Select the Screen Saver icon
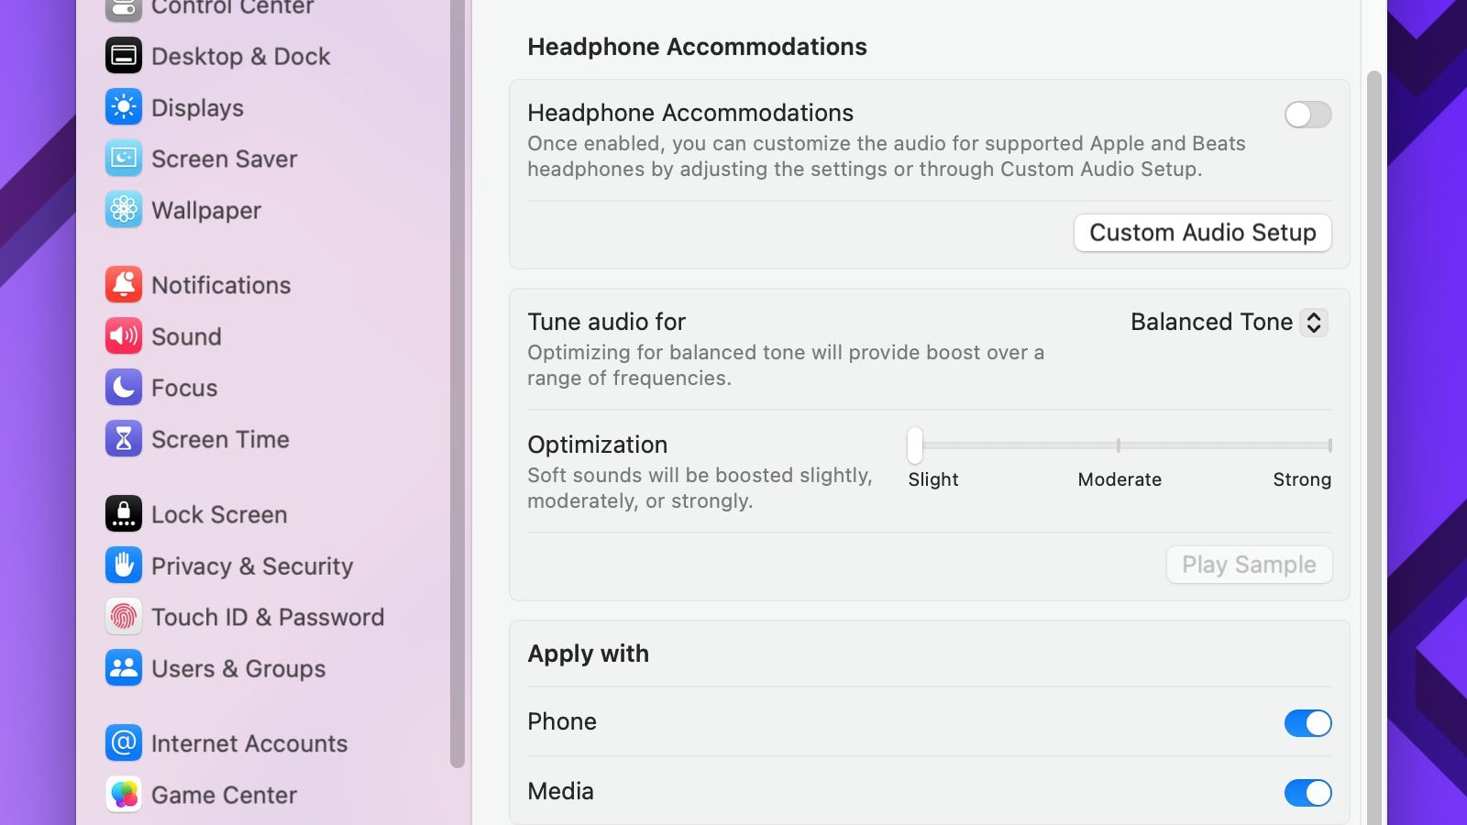Screen dimensions: 1467x825 coord(123,159)
